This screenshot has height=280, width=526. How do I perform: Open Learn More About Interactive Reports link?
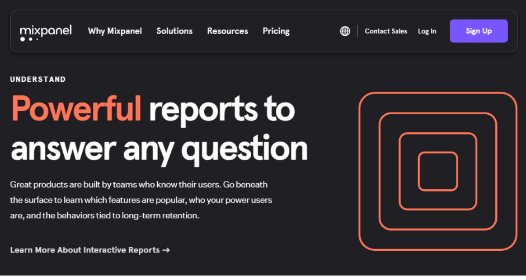[90, 250]
